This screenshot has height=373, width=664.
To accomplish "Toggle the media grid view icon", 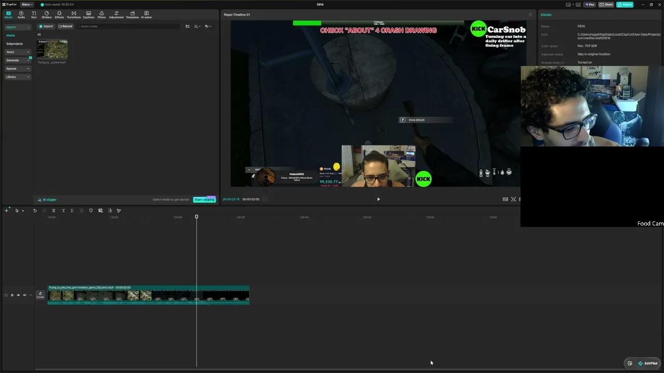I will [x=187, y=26].
